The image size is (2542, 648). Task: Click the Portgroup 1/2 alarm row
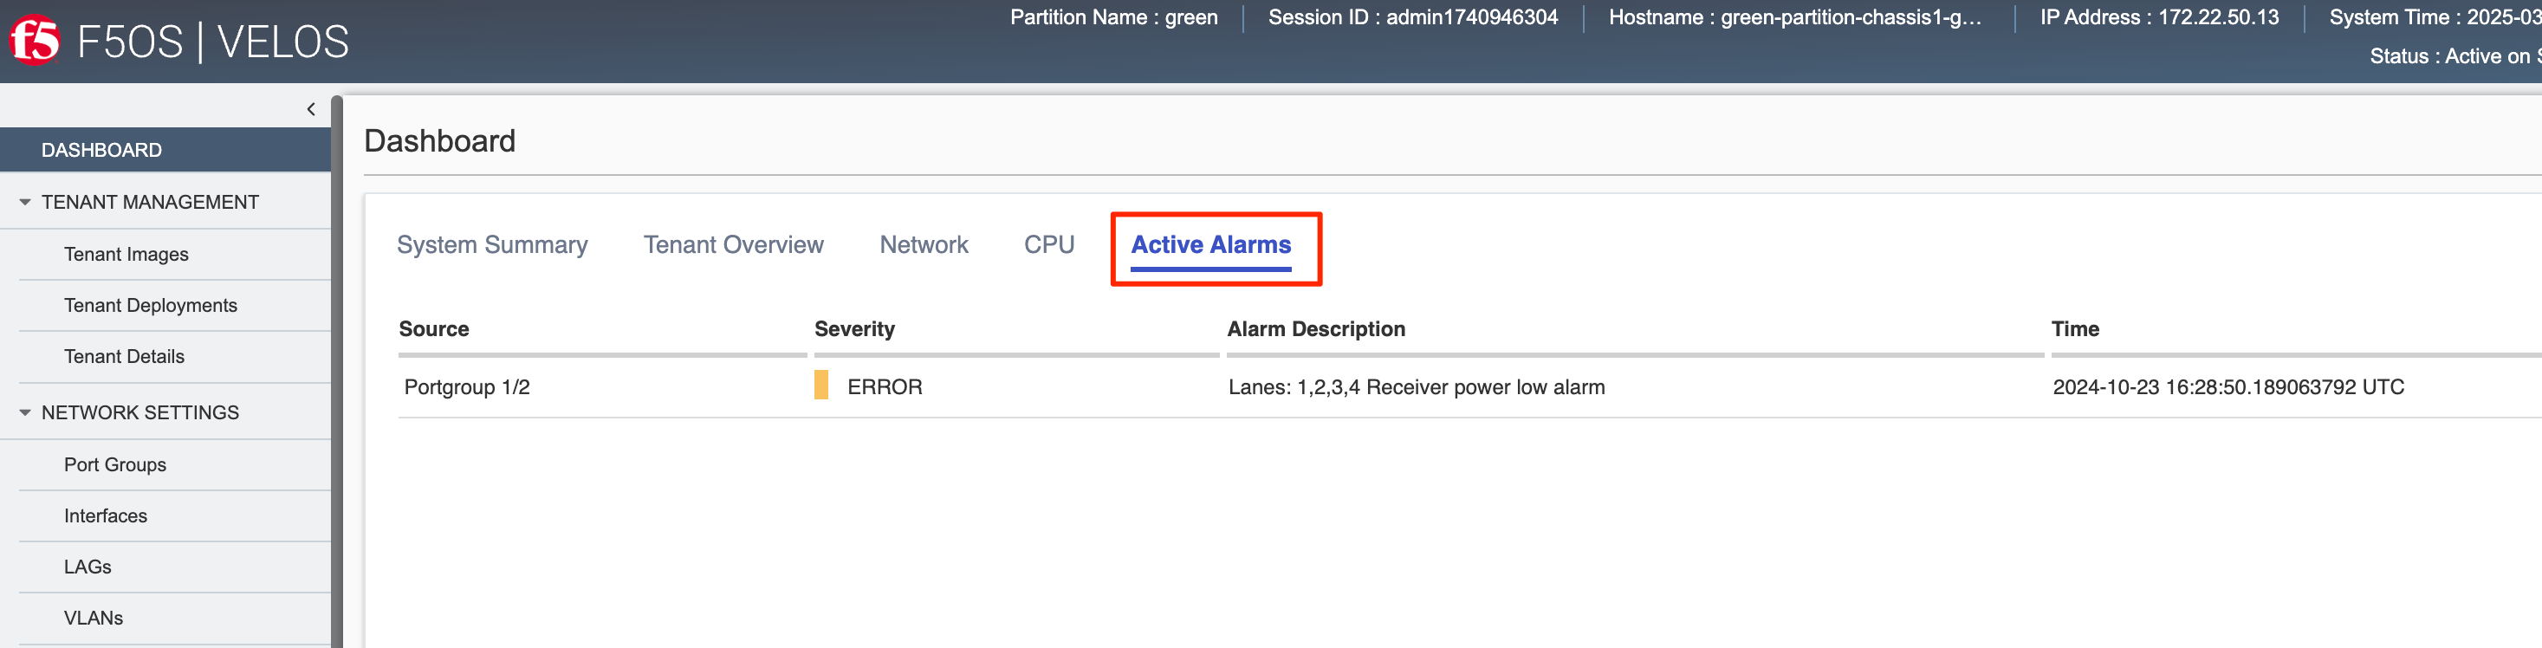click(x=1470, y=387)
